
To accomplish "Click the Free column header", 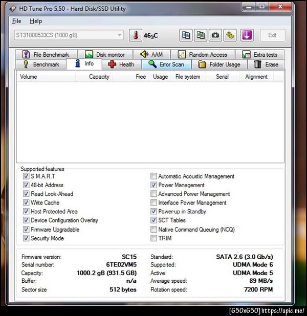I will point(131,77).
